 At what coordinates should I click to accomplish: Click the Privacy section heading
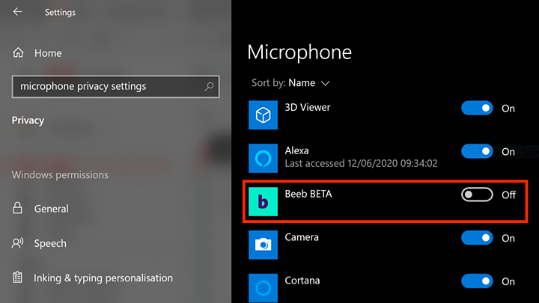pyautogui.click(x=28, y=120)
